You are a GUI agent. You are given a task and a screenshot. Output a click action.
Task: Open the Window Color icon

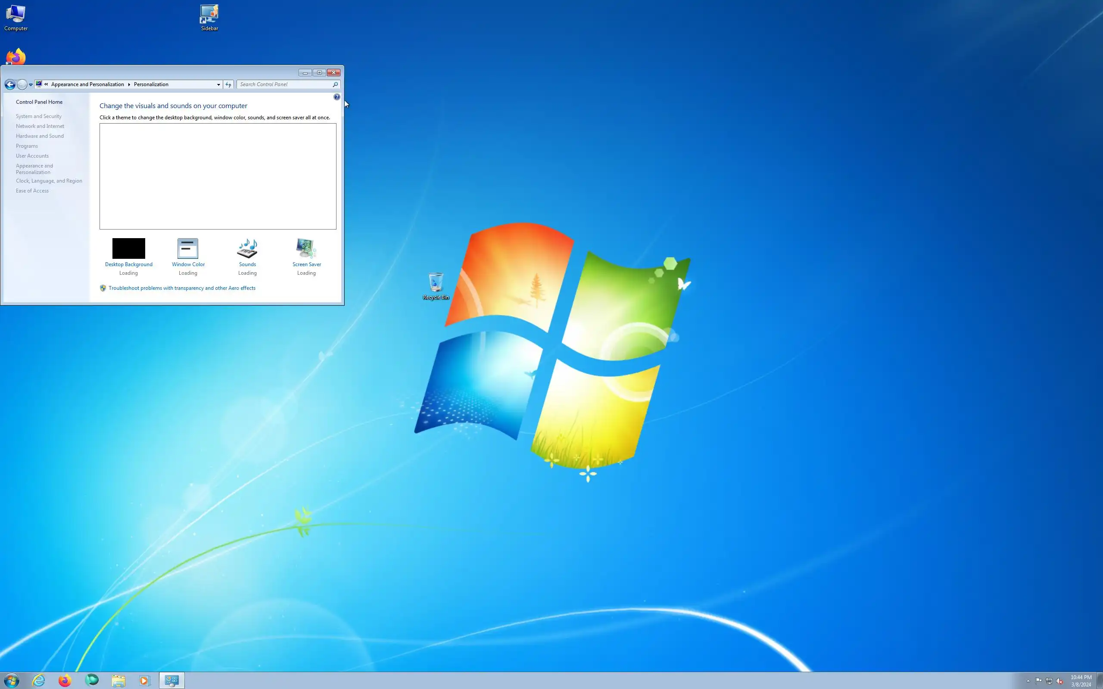[x=188, y=249]
